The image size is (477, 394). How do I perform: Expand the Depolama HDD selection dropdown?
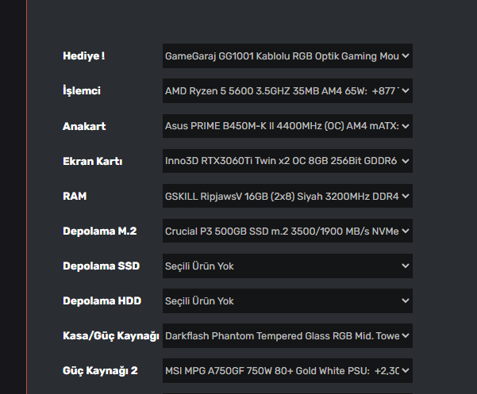[x=287, y=300]
